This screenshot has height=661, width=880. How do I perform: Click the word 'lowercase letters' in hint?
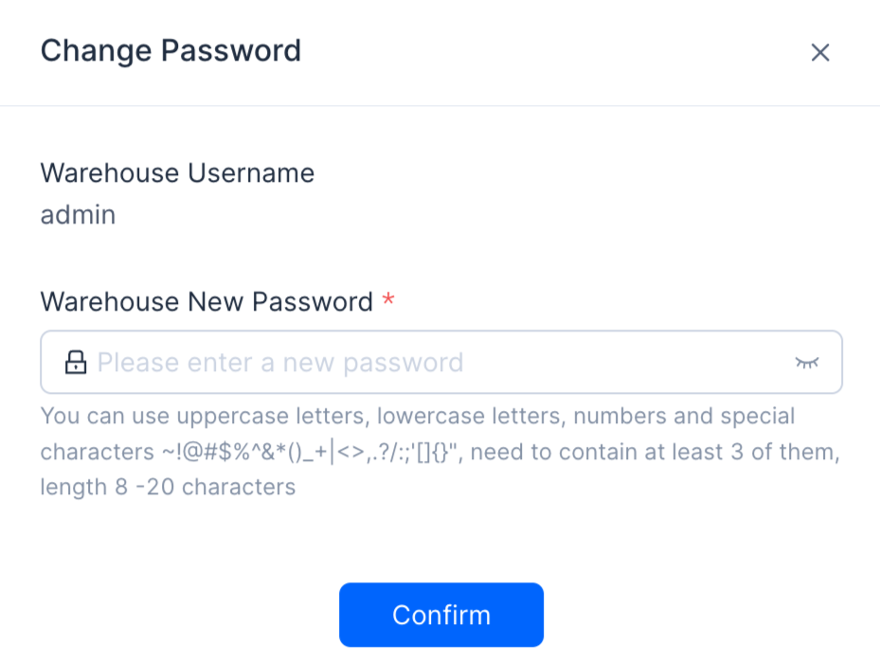[469, 417]
